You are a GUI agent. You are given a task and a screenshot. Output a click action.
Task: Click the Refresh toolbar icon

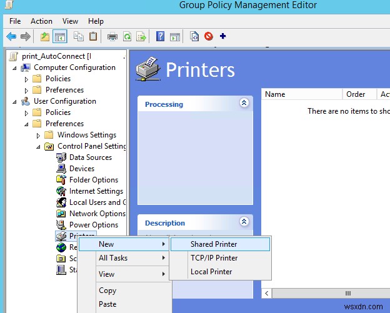(127, 37)
